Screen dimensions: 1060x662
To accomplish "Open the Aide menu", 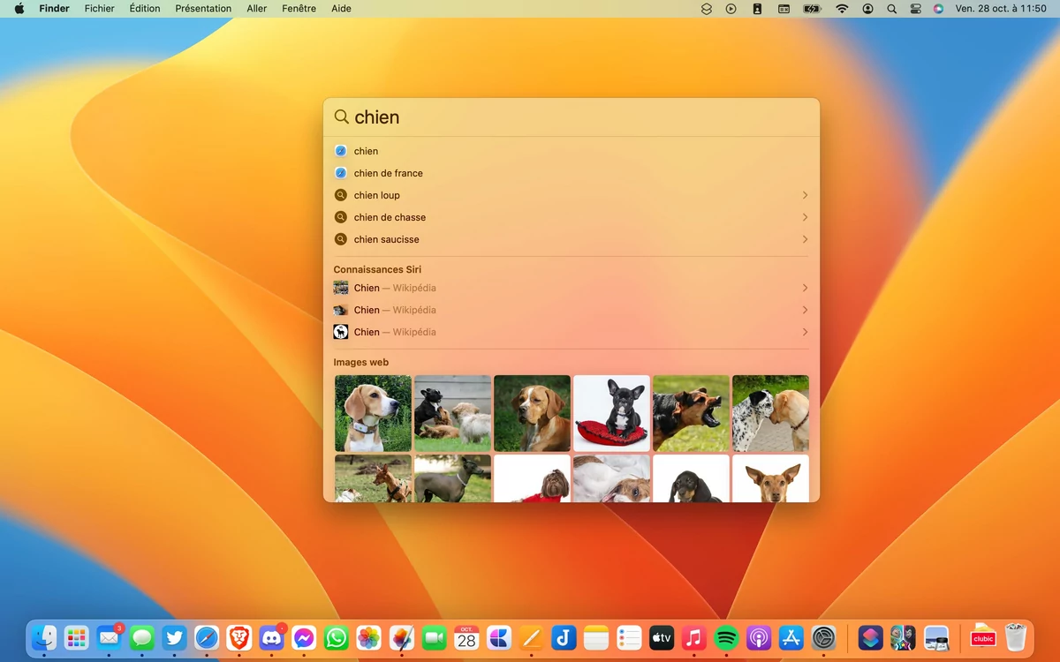I will pyautogui.click(x=341, y=9).
